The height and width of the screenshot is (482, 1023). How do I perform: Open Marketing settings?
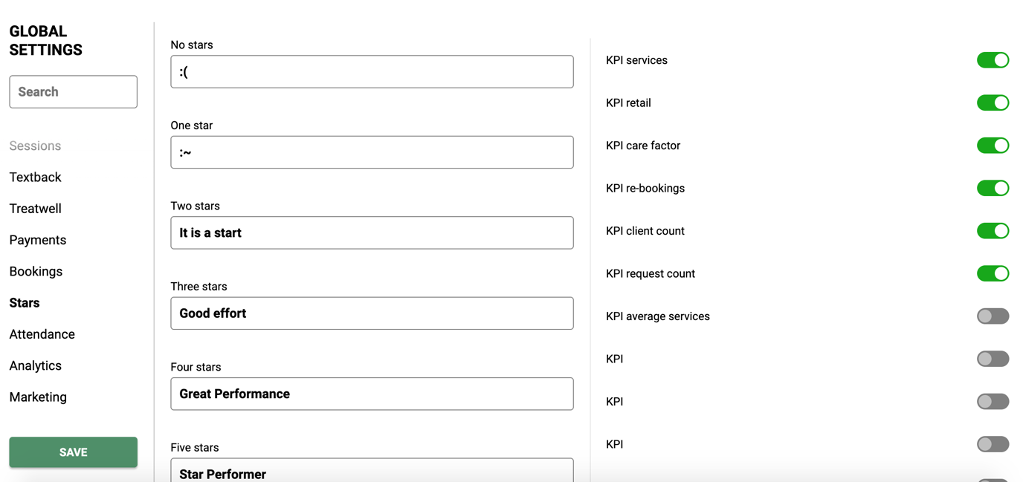[37, 397]
